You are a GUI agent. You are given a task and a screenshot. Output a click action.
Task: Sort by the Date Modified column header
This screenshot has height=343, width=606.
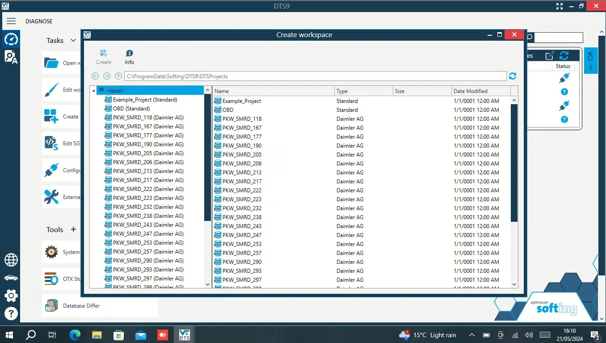(x=480, y=91)
